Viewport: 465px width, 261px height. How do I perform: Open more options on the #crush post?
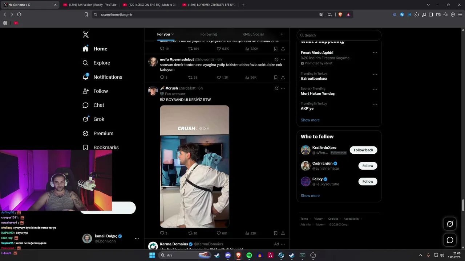click(x=283, y=88)
